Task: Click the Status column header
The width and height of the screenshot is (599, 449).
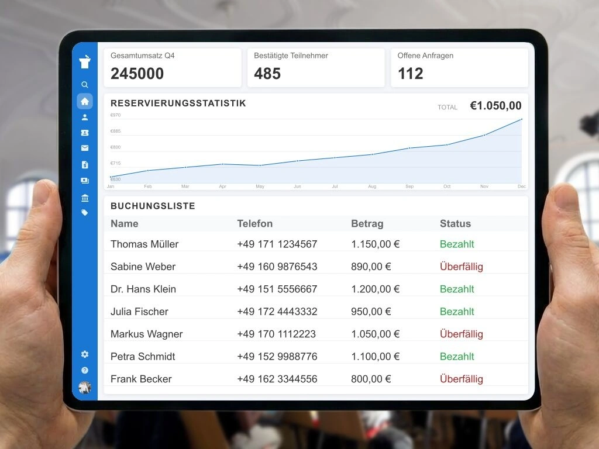Action: coord(455,223)
